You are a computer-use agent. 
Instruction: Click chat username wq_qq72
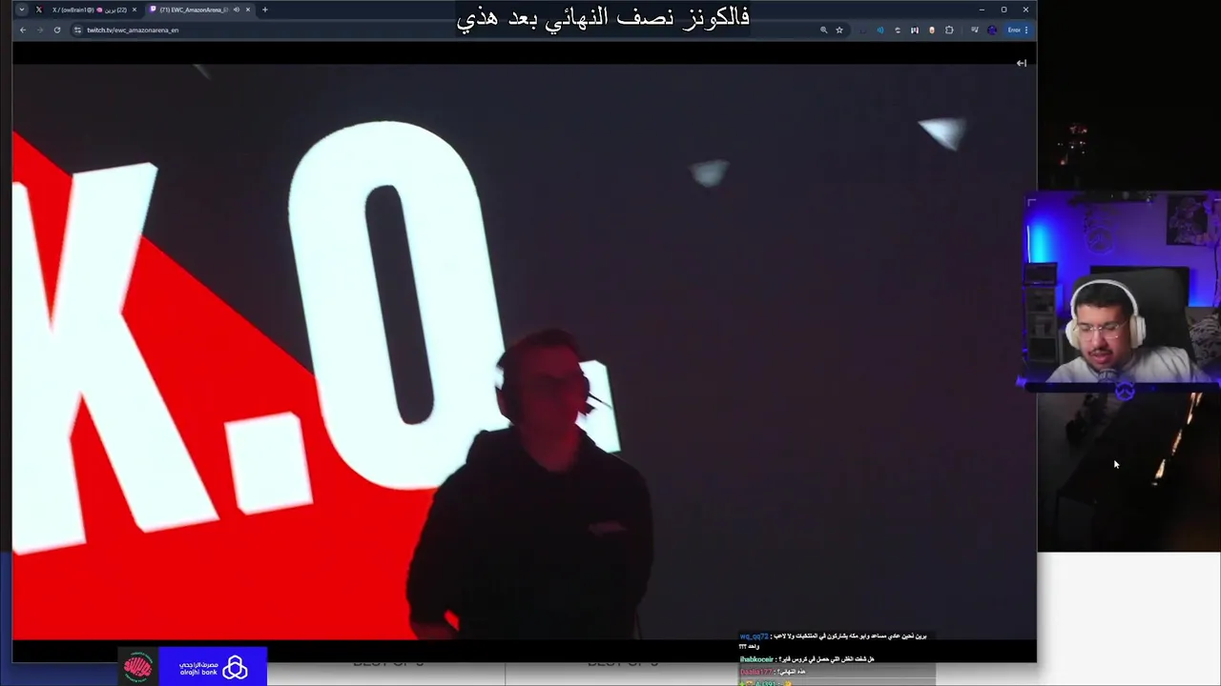(x=754, y=636)
